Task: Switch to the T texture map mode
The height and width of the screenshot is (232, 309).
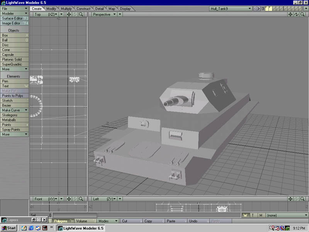Action: (253, 215)
